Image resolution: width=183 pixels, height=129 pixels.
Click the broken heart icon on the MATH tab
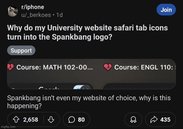11,67
